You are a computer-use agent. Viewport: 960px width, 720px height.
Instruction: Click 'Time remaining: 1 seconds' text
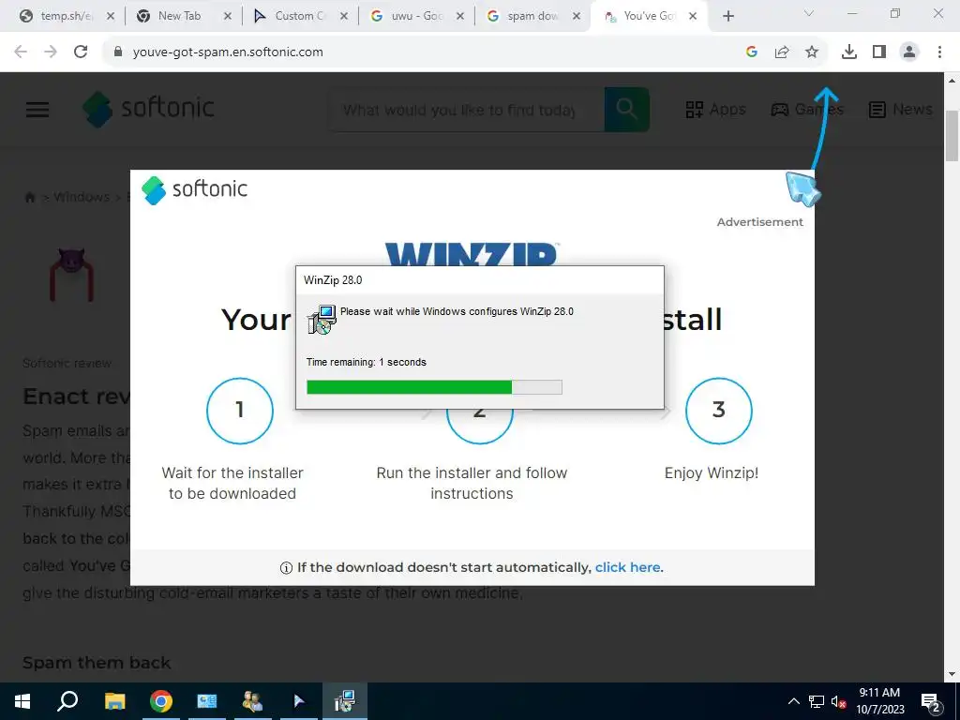point(367,362)
